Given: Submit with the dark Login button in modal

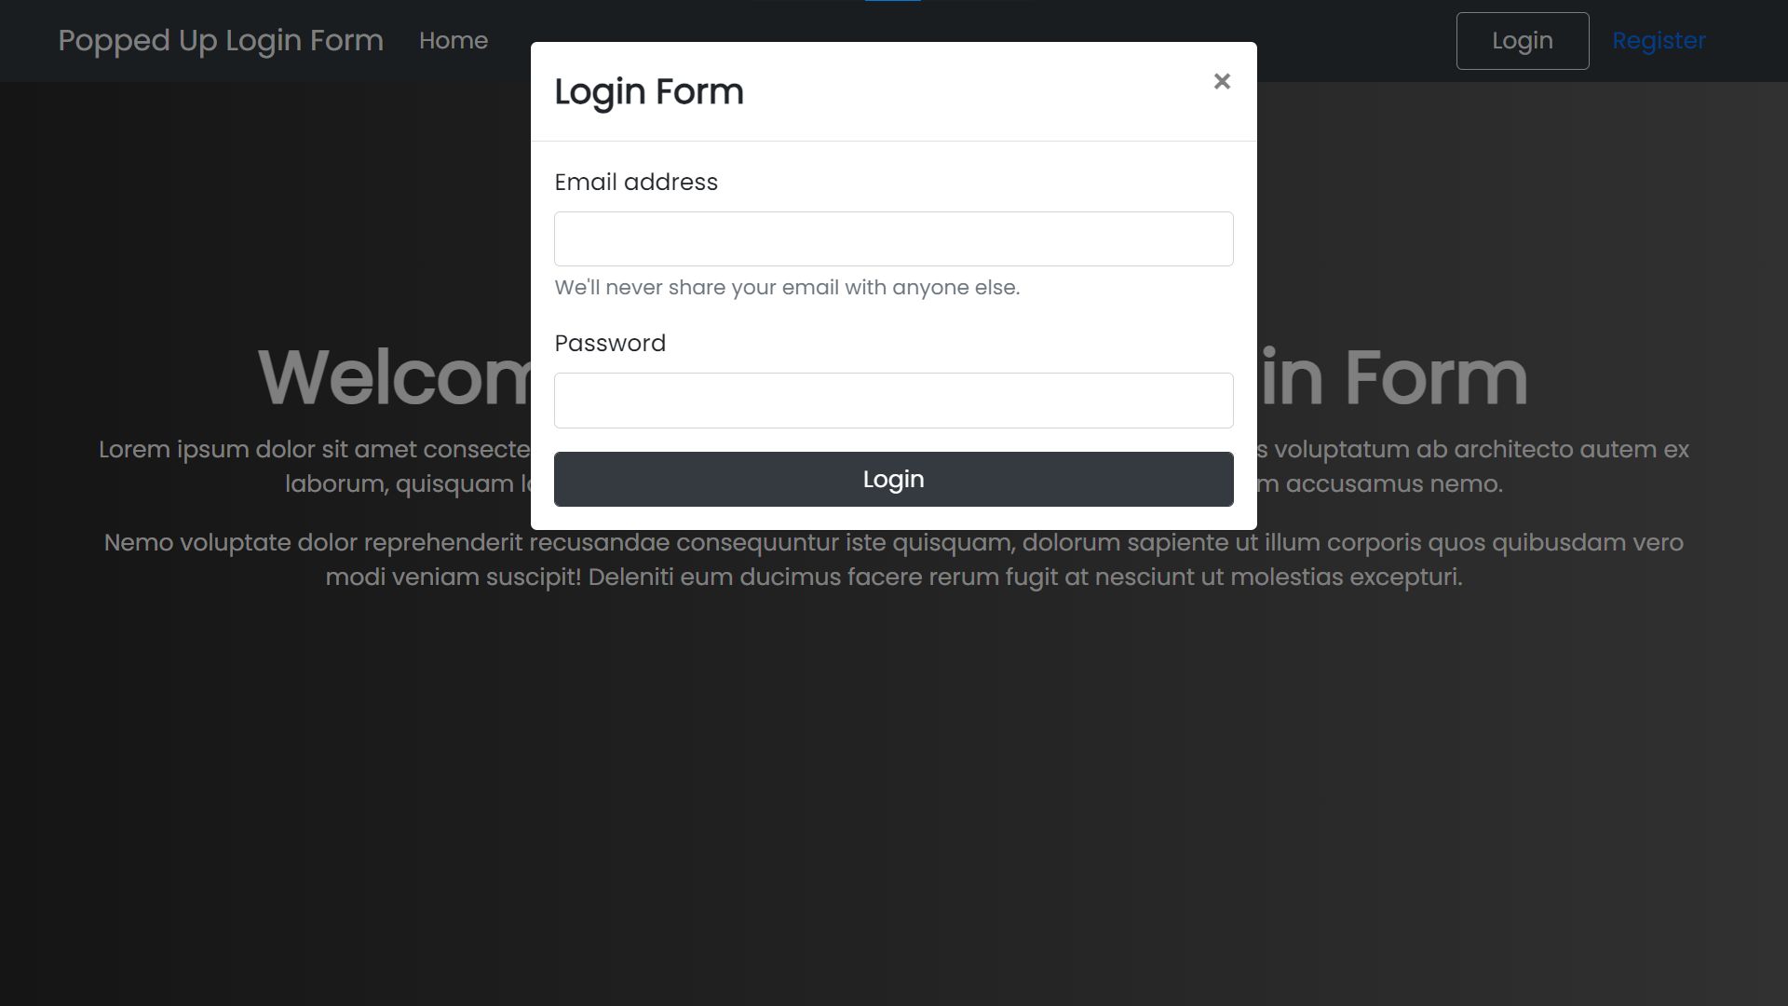Looking at the screenshot, I should (x=894, y=479).
